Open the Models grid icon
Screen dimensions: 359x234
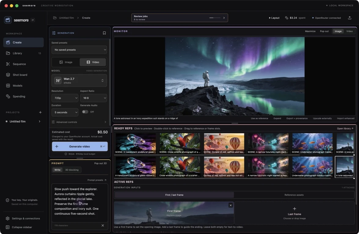click(x=8, y=86)
